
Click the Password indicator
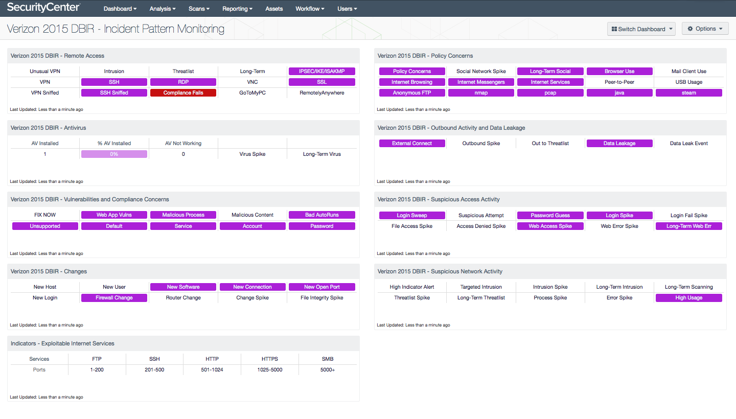coord(322,226)
